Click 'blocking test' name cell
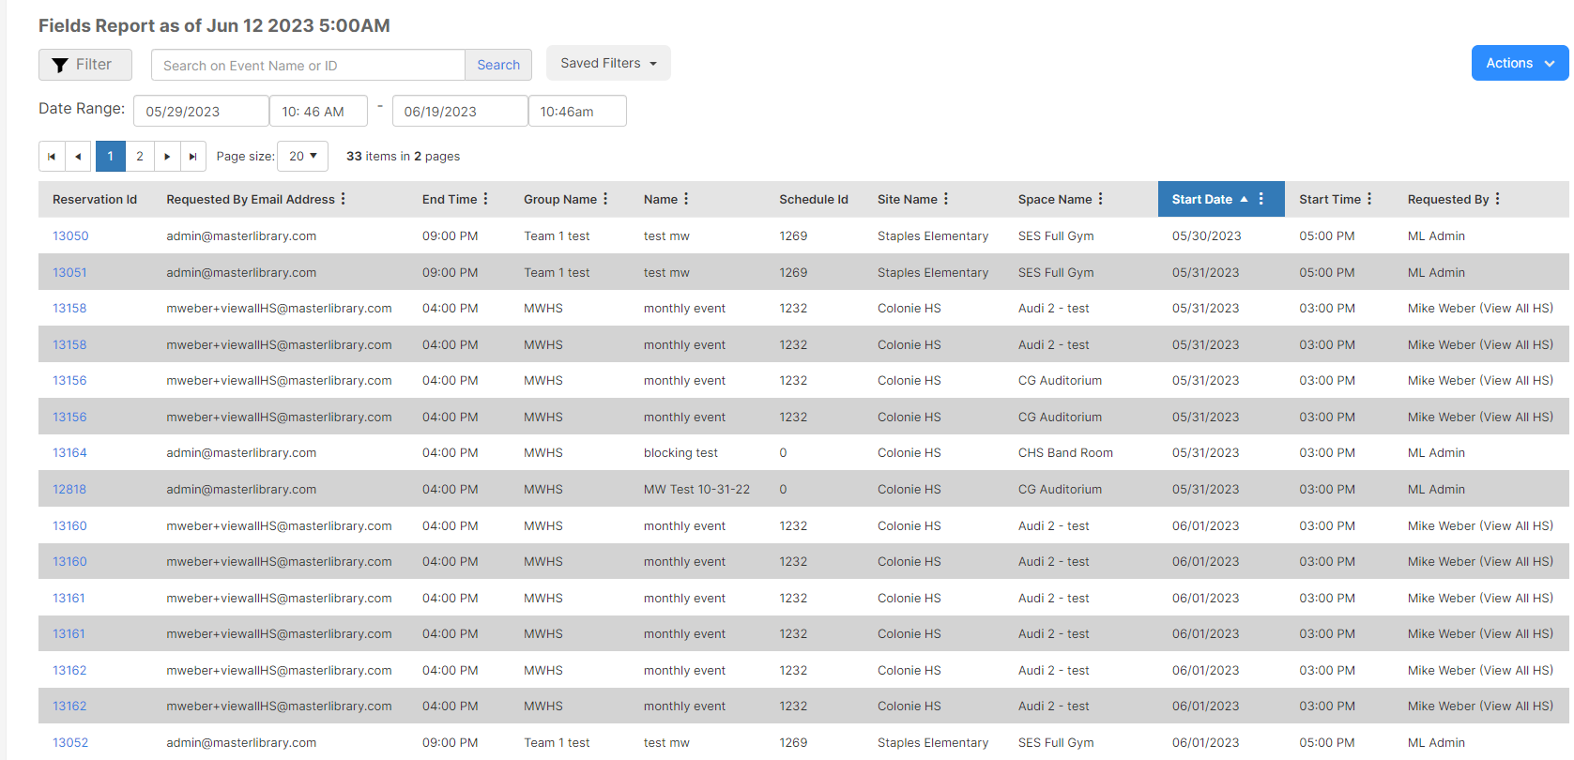The height and width of the screenshot is (760, 1574). click(680, 453)
